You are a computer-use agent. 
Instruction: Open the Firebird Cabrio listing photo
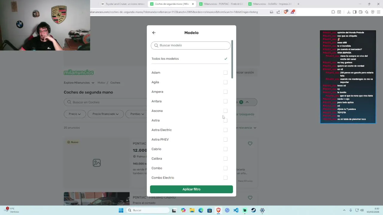(97, 199)
